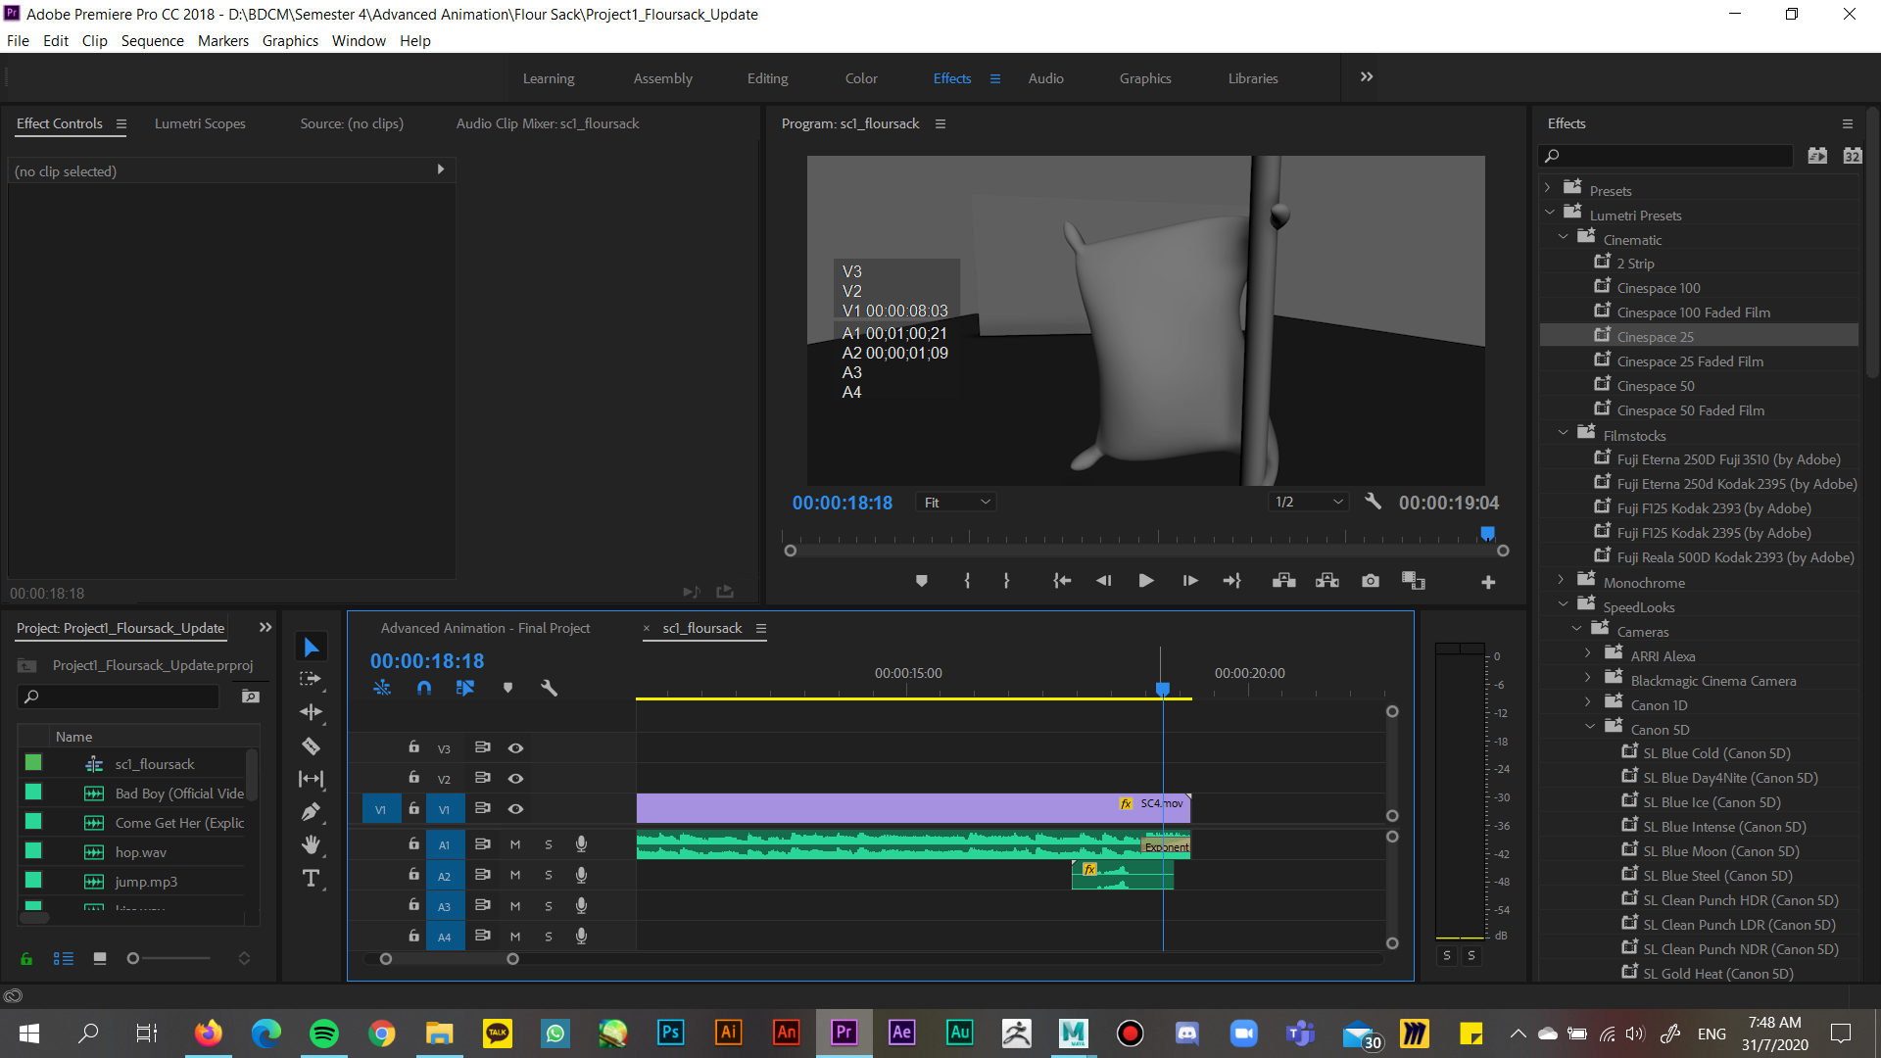The height and width of the screenshot is (1058, 1881).
Task: Open the Sequence menu
Action: 152,40
